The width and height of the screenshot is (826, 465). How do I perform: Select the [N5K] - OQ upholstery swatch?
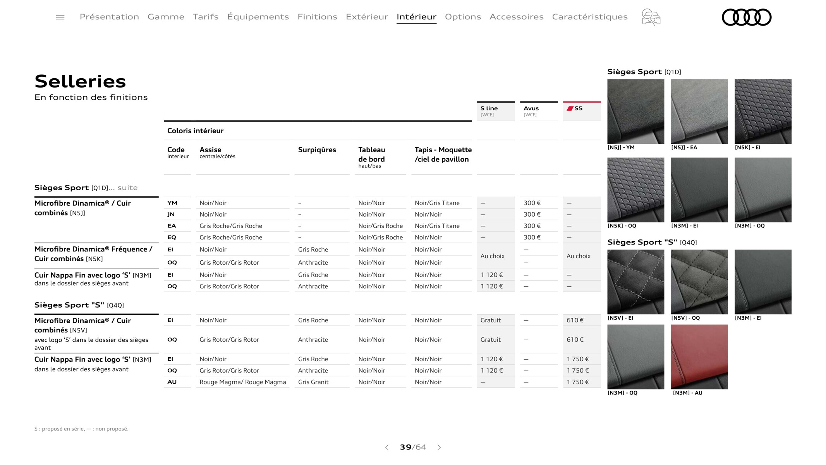click(635, 189)
